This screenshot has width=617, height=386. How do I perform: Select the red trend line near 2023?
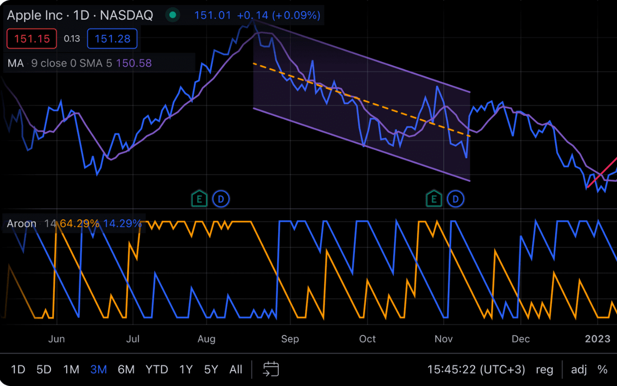(602, 173)
